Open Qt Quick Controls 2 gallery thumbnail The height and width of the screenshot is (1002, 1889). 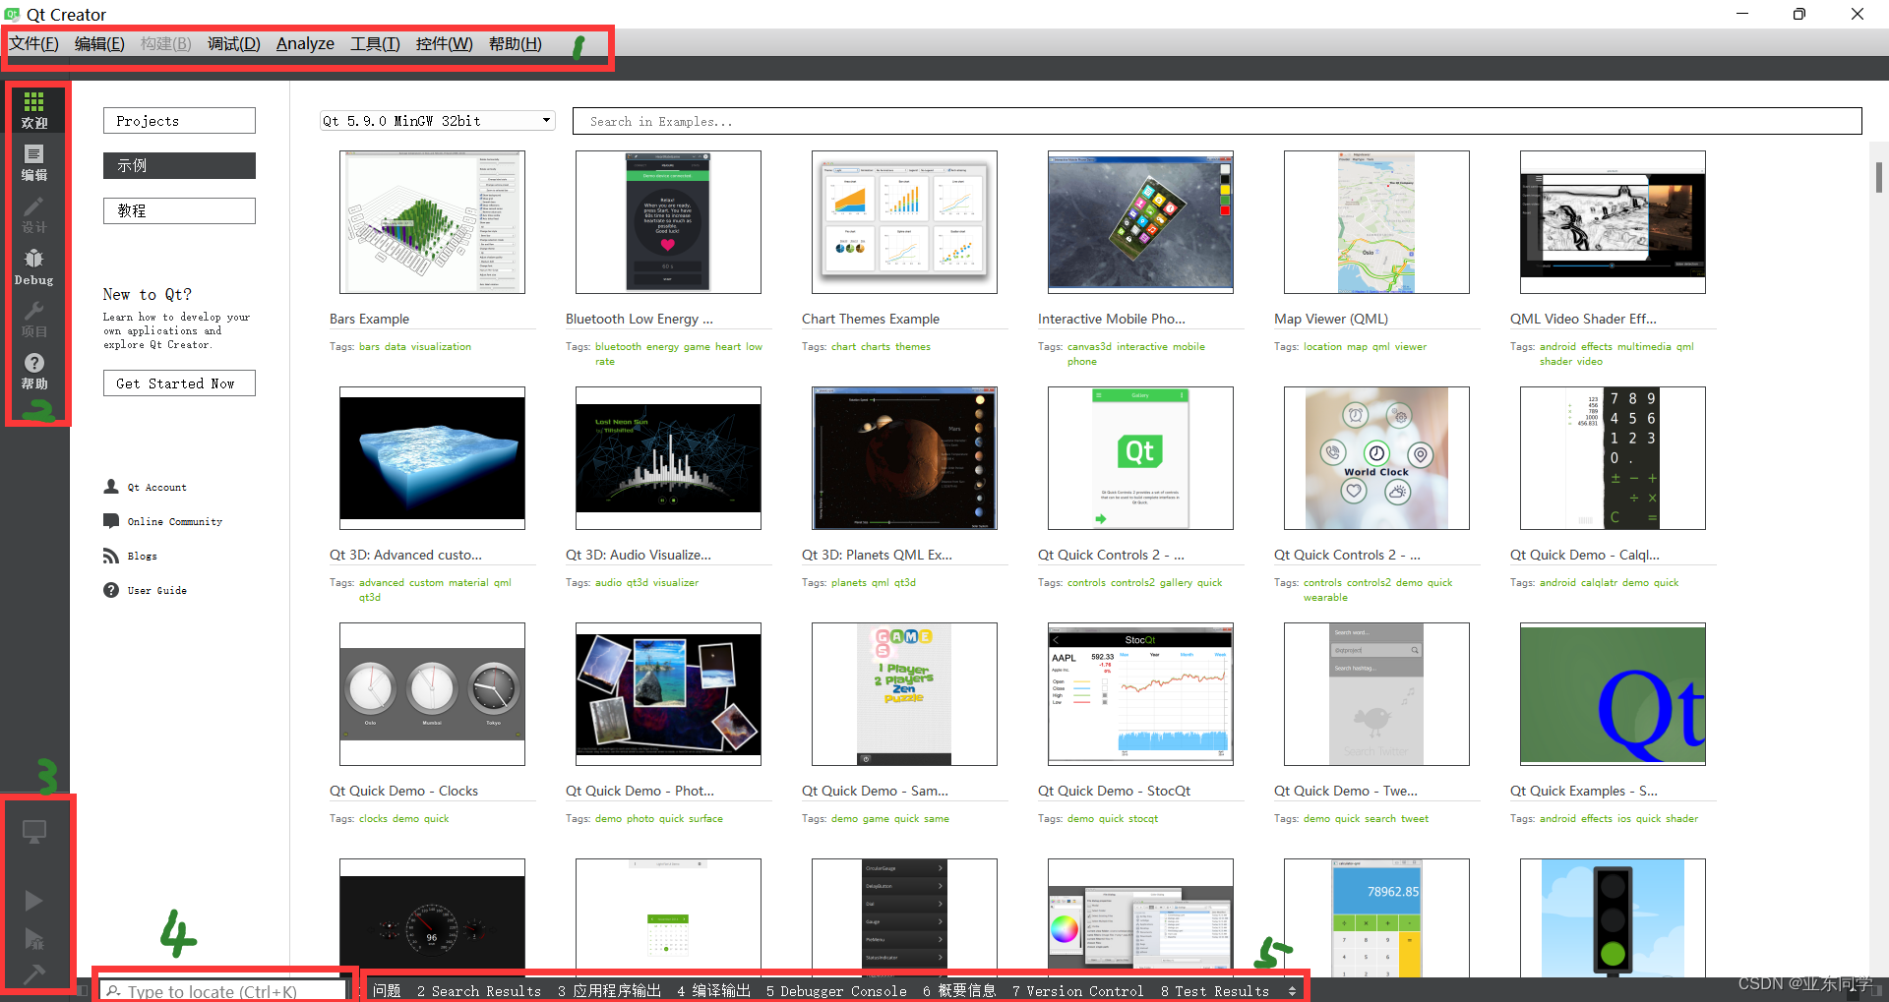click(1140, 458)
